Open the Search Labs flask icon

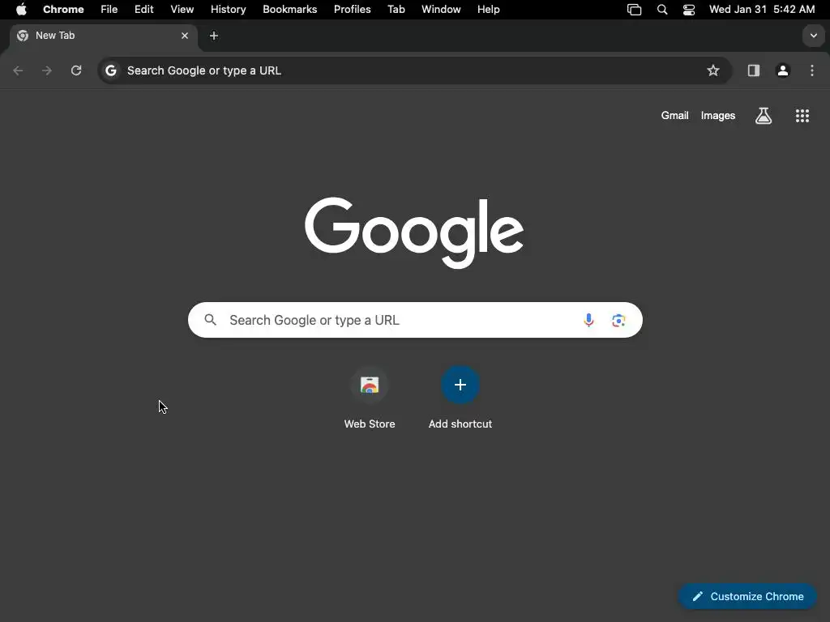764,115
